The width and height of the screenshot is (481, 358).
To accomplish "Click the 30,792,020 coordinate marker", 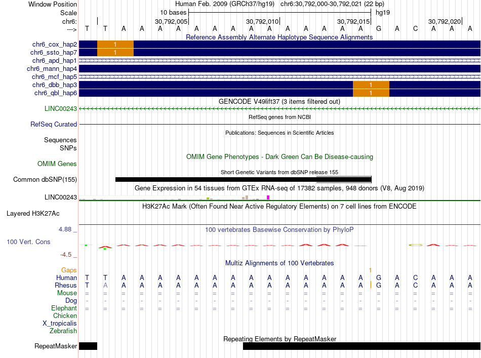I will [445, 21].
